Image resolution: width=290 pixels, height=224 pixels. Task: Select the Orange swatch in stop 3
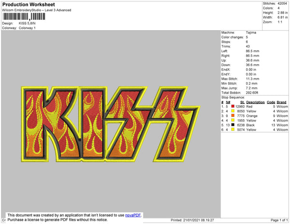point(232,115)
